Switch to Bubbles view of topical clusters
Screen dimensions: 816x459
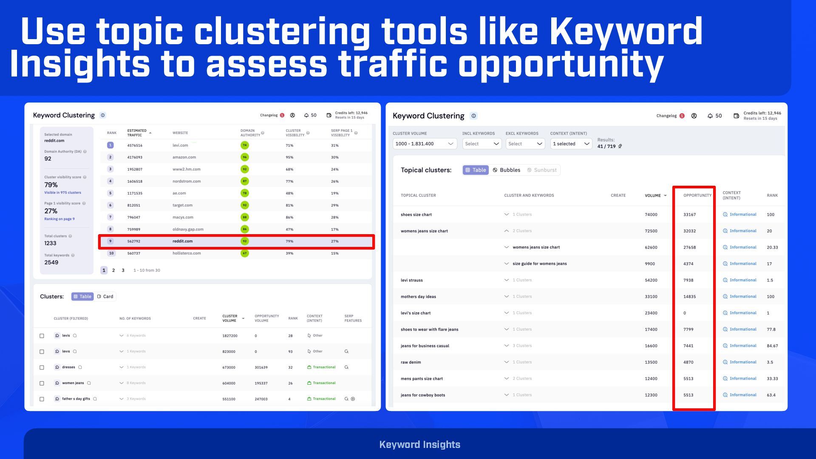tap(506, 170)
